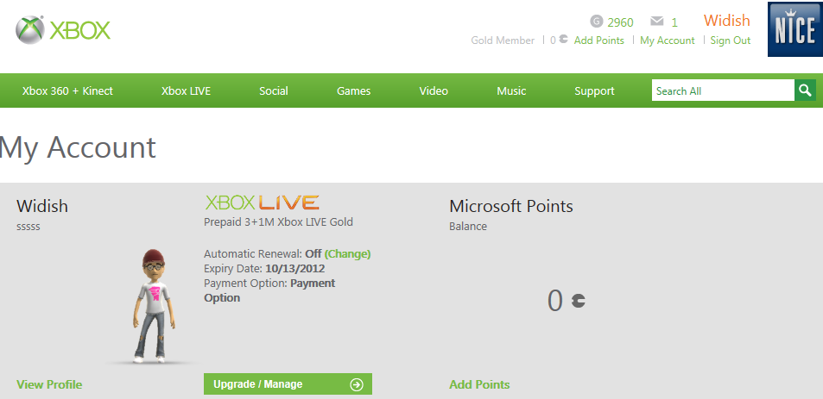Click Prepaid 3+1M Xbox LIVE Gold text
Image resolution: width=823 pixels, height=399 pixels.
click(x=278, y=222)
